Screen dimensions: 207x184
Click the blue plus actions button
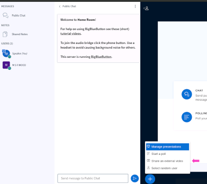coord(150,179)
